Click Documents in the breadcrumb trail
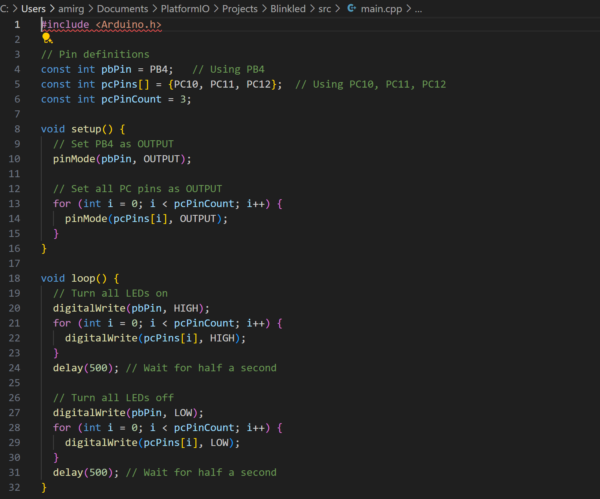The image size is (600, 499). [x=122, y=8]
